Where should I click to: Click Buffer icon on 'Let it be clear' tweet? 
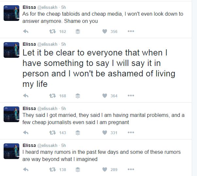click(78, 96)
